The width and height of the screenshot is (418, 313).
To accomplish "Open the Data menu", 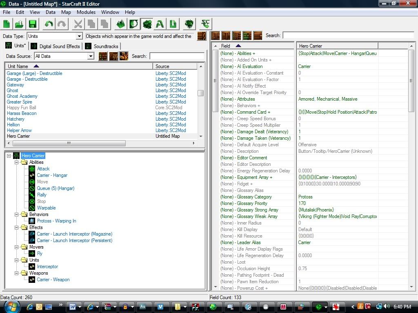I will coord(50,12).
